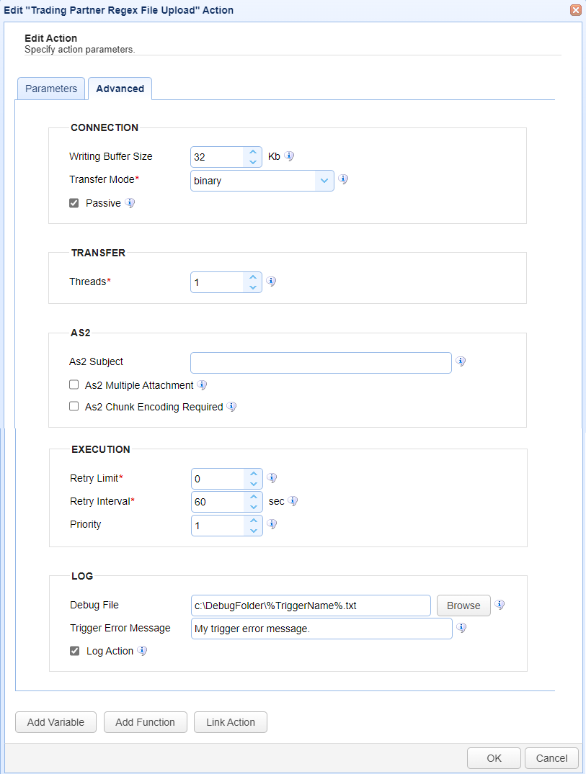Screen dimensions: 586x774
Task: Click info icon beside Trigger Error Message
Action: click(461, 628)
